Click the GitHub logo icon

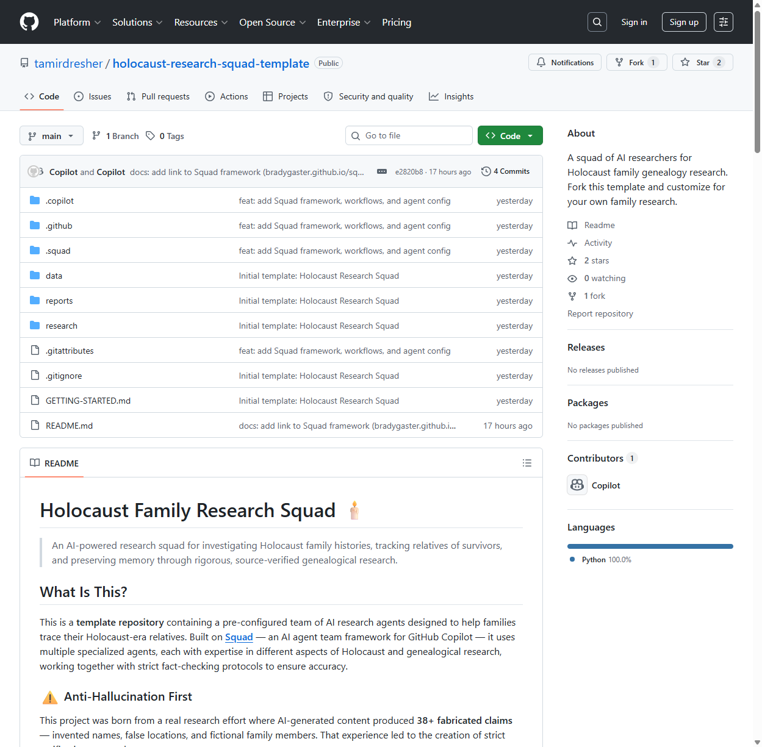[x=29, y=22]
